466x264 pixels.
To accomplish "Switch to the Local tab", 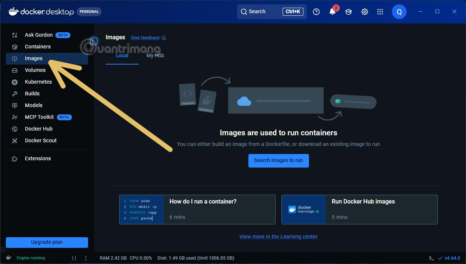I will tap(122, 56).
